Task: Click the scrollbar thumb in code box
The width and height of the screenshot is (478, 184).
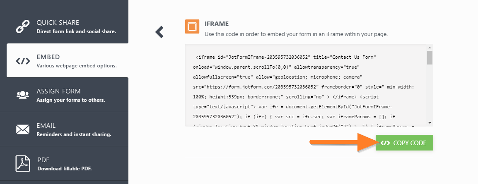Action: coord(430,57)
